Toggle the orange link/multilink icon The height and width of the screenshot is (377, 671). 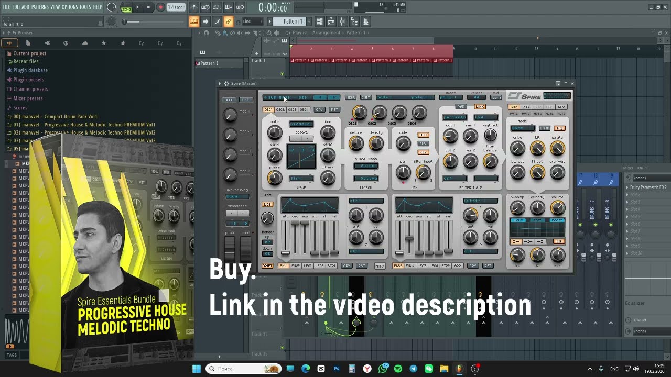click(229, 21)
